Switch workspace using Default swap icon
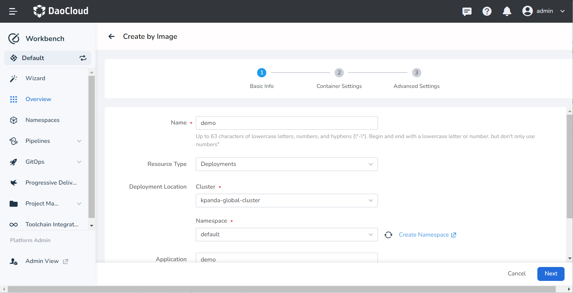Screen dimensions: 573x293 click(83, 58)
